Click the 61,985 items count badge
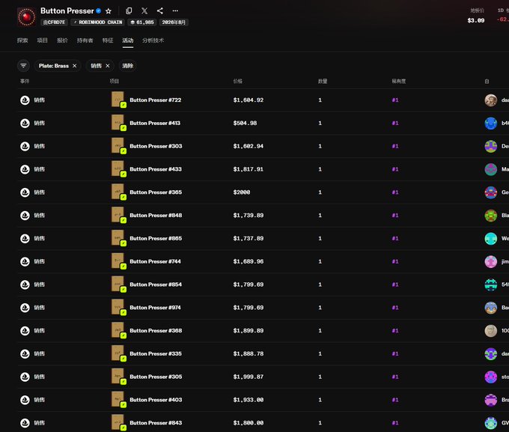The width and height of the screenshot is (509, 432). point(142,22)
